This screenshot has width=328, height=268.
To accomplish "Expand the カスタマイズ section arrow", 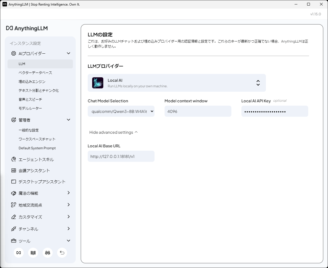I will [x=68, y=217].
